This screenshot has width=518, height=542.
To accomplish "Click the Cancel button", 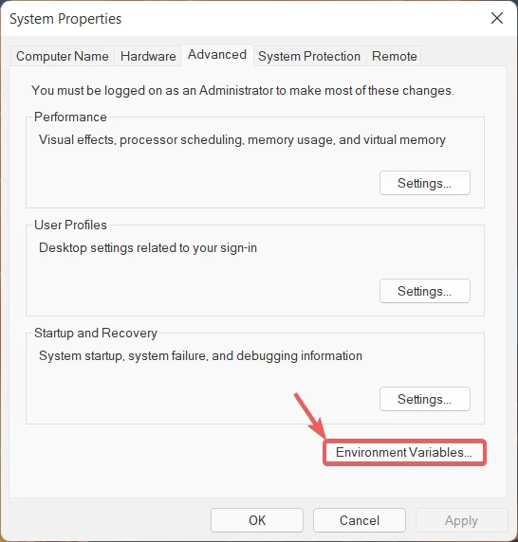I will coord(360,520).
